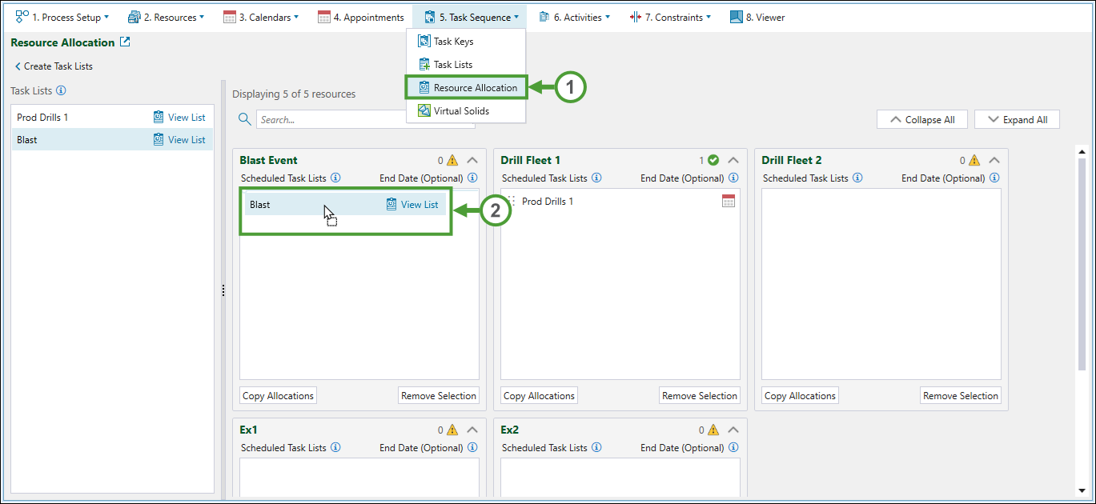Viewport: 1096px width, 504px height.
Task: Click the green check icon on Drill Fleet 1
Action: tap(713, 160)
